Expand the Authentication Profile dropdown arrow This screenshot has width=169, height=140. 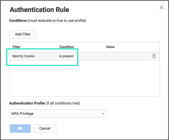pos(103,113)
